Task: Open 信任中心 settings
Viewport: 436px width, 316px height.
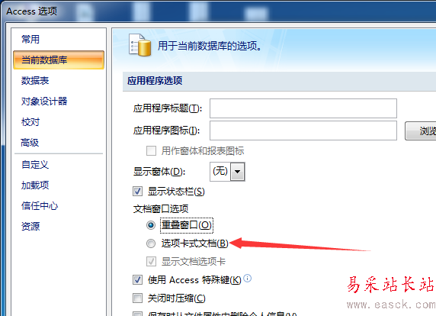Action: click(x=40, y=206)
